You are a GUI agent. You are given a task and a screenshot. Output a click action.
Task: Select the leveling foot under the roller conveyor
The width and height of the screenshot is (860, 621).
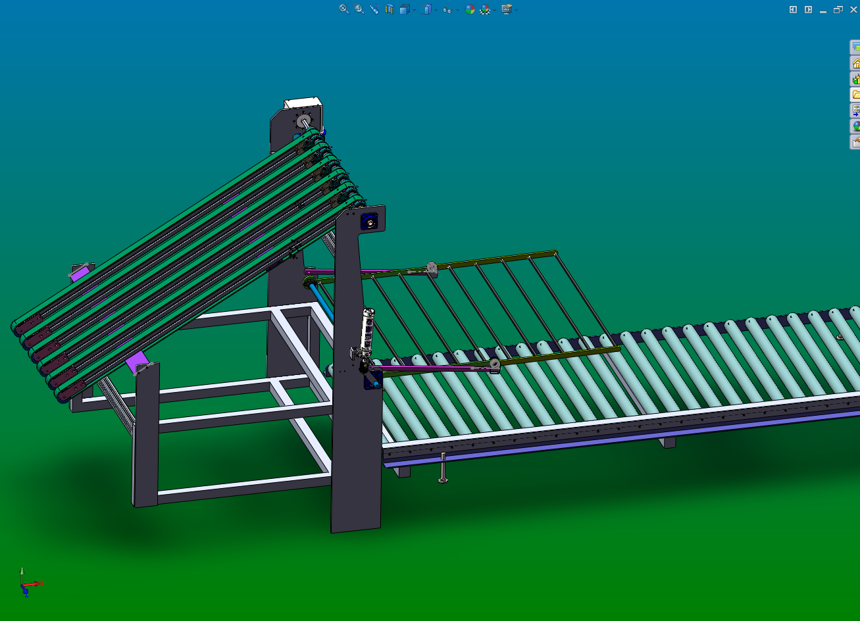443,468
